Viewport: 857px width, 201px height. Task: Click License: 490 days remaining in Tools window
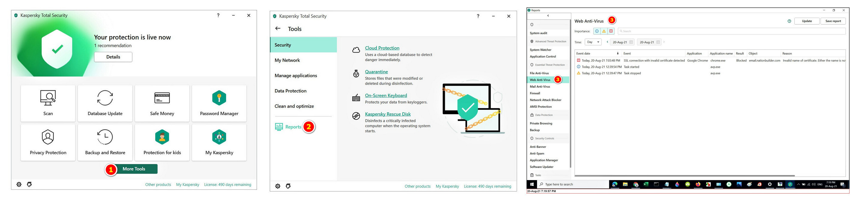[487, 186]
